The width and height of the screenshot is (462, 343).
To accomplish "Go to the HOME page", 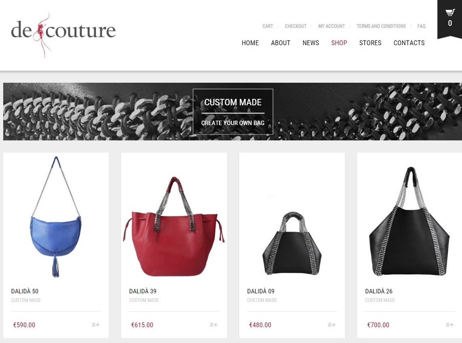I will [x=250, y=43].
